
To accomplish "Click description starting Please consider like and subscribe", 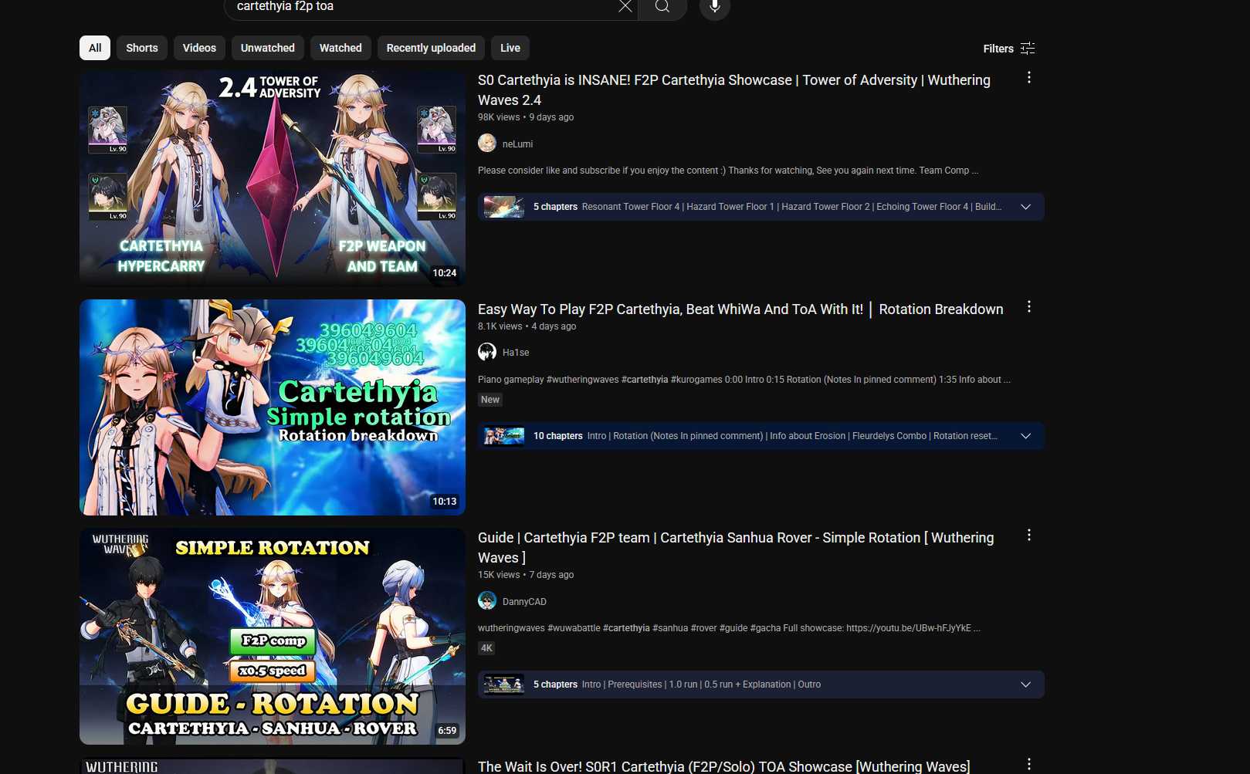I will (x=728, y=171).
